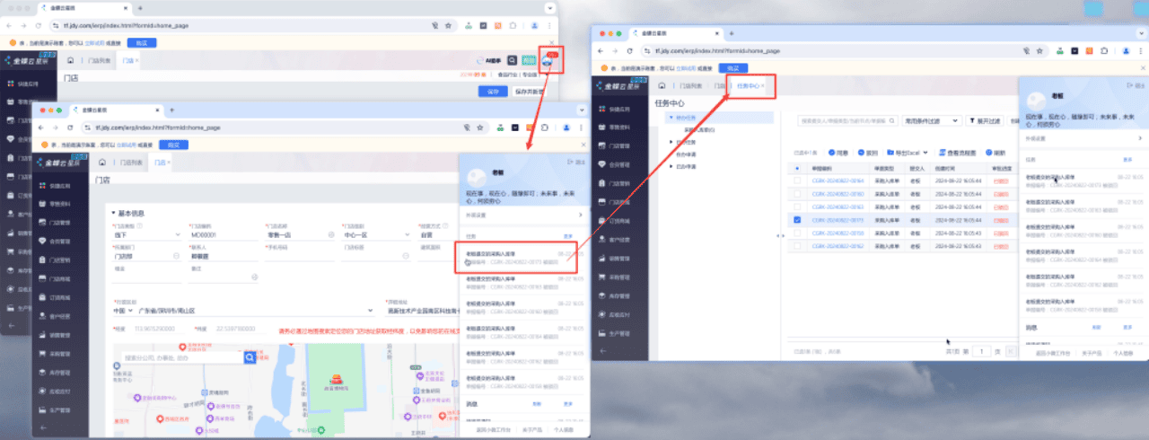Click map search input field in store form
Image resolution: width=1149 pixels, height=440 pixels.
tap(183, 357)
